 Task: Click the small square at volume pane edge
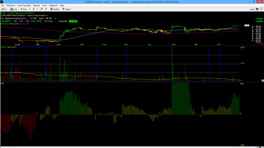click(263, 80)
